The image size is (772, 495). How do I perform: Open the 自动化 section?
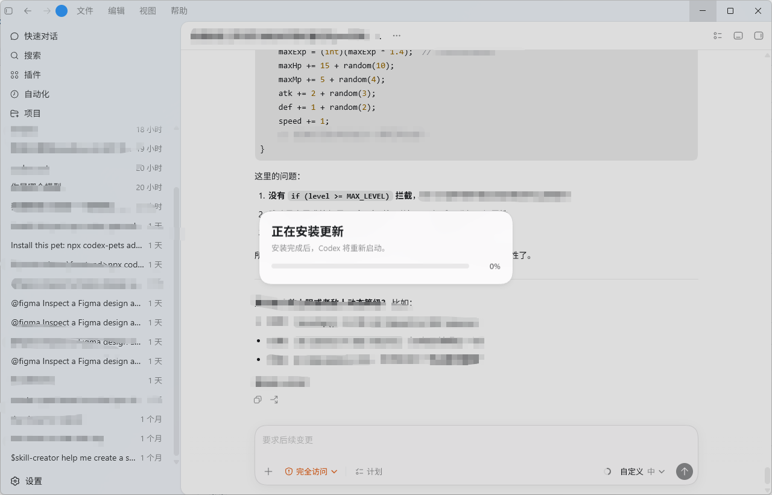coord(90,94)
